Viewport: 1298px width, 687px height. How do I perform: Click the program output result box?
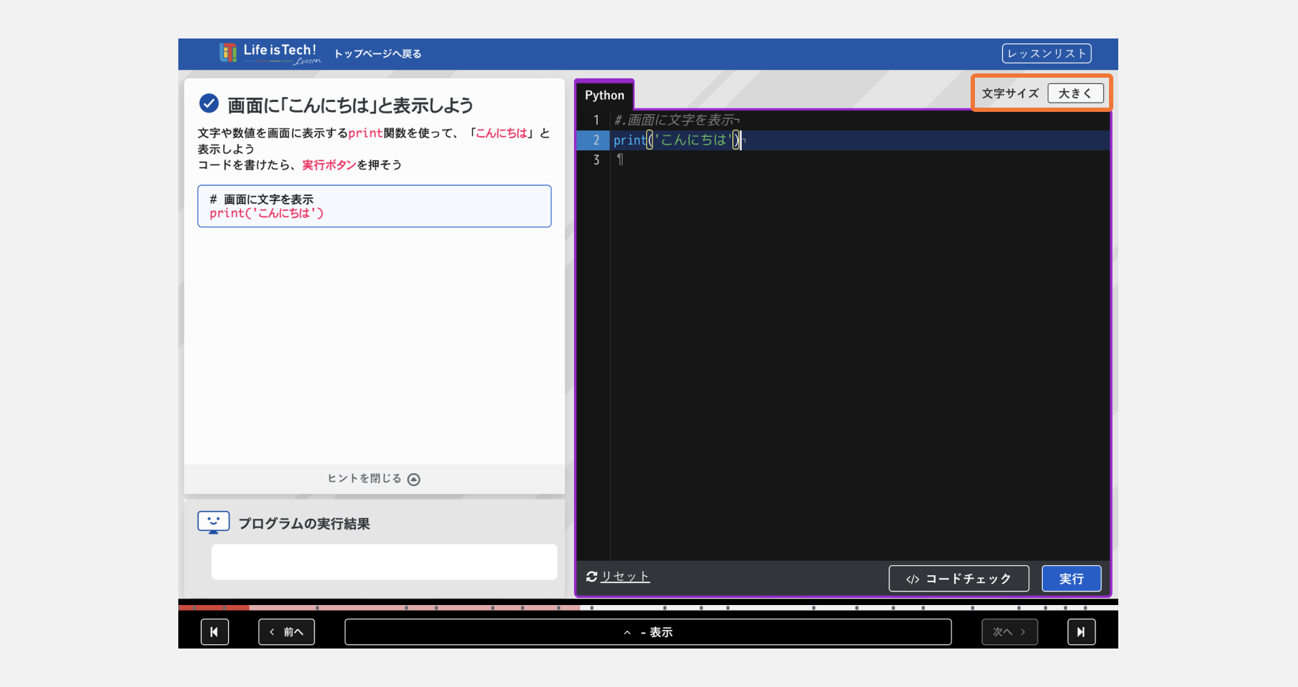click(384, 562)
